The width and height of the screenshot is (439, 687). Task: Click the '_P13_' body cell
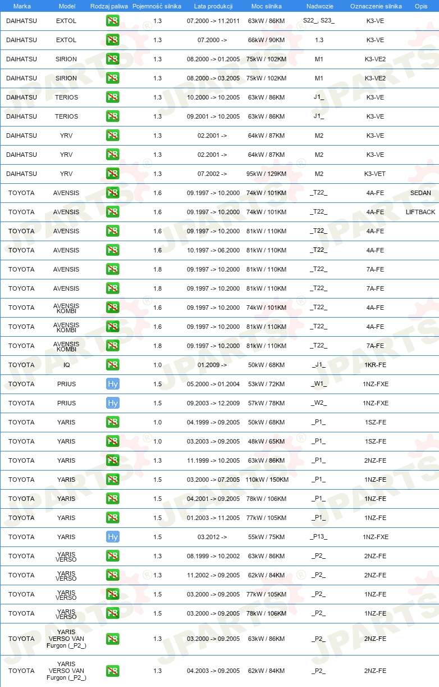pyautogui.click(x=318, y=537)
